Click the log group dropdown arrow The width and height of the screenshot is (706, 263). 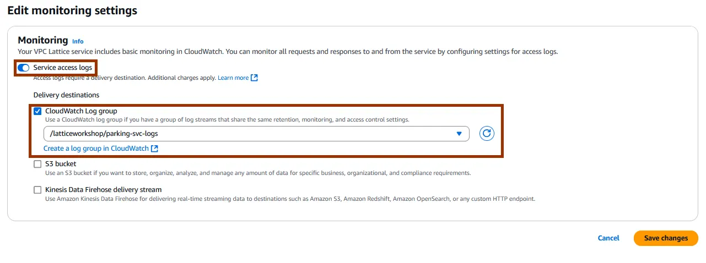(x=459, y=134)
